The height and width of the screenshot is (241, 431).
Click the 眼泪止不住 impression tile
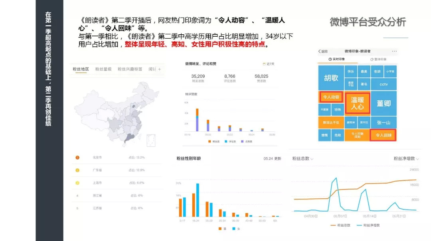pos(331,122)
